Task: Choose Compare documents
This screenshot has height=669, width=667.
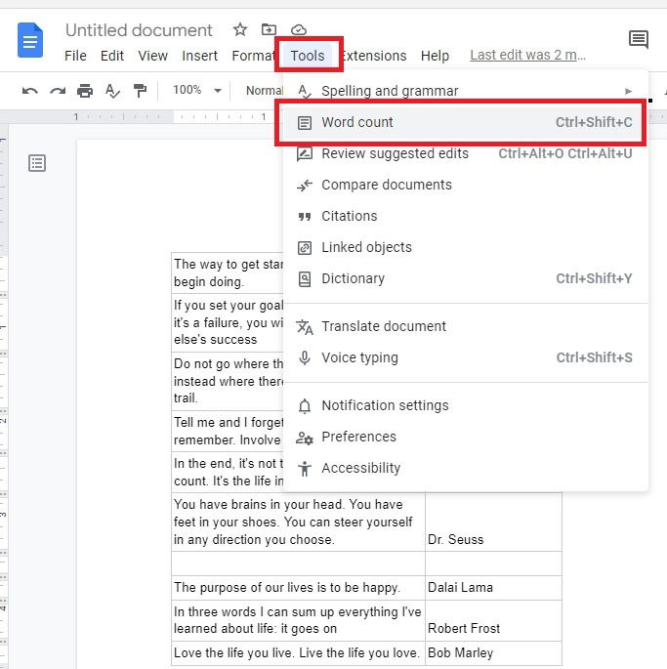Action: 466,185
